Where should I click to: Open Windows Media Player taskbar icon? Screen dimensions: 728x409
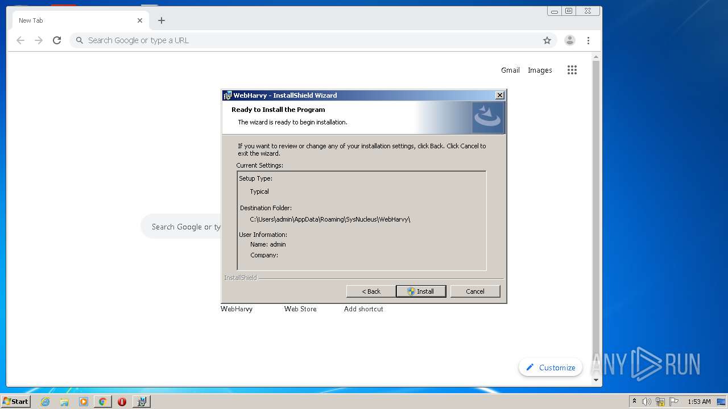click(84, 402)
